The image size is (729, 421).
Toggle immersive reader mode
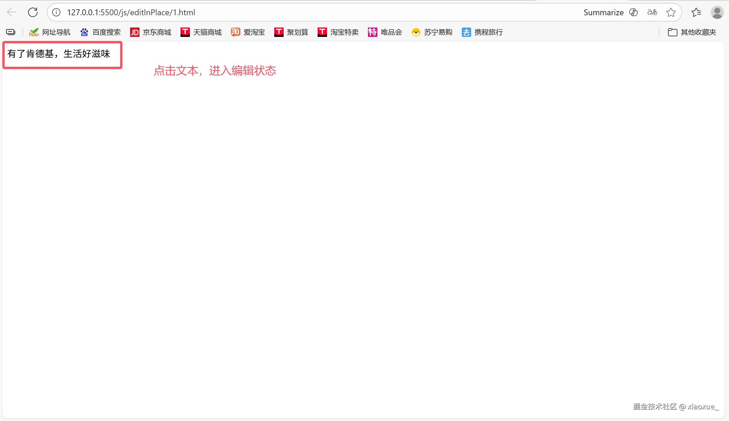[x=652, y=12]
